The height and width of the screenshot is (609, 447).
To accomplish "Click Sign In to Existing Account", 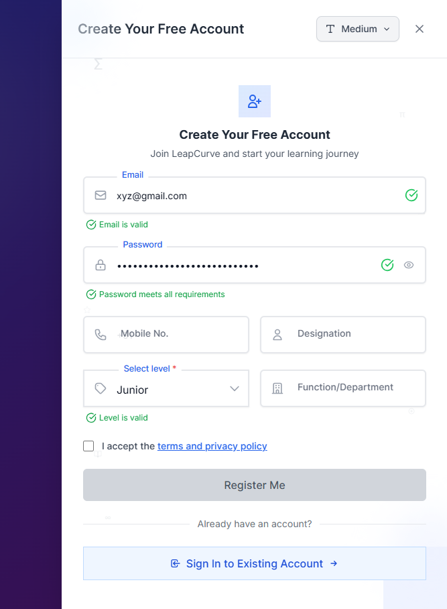I will click(x=255, y=563).
